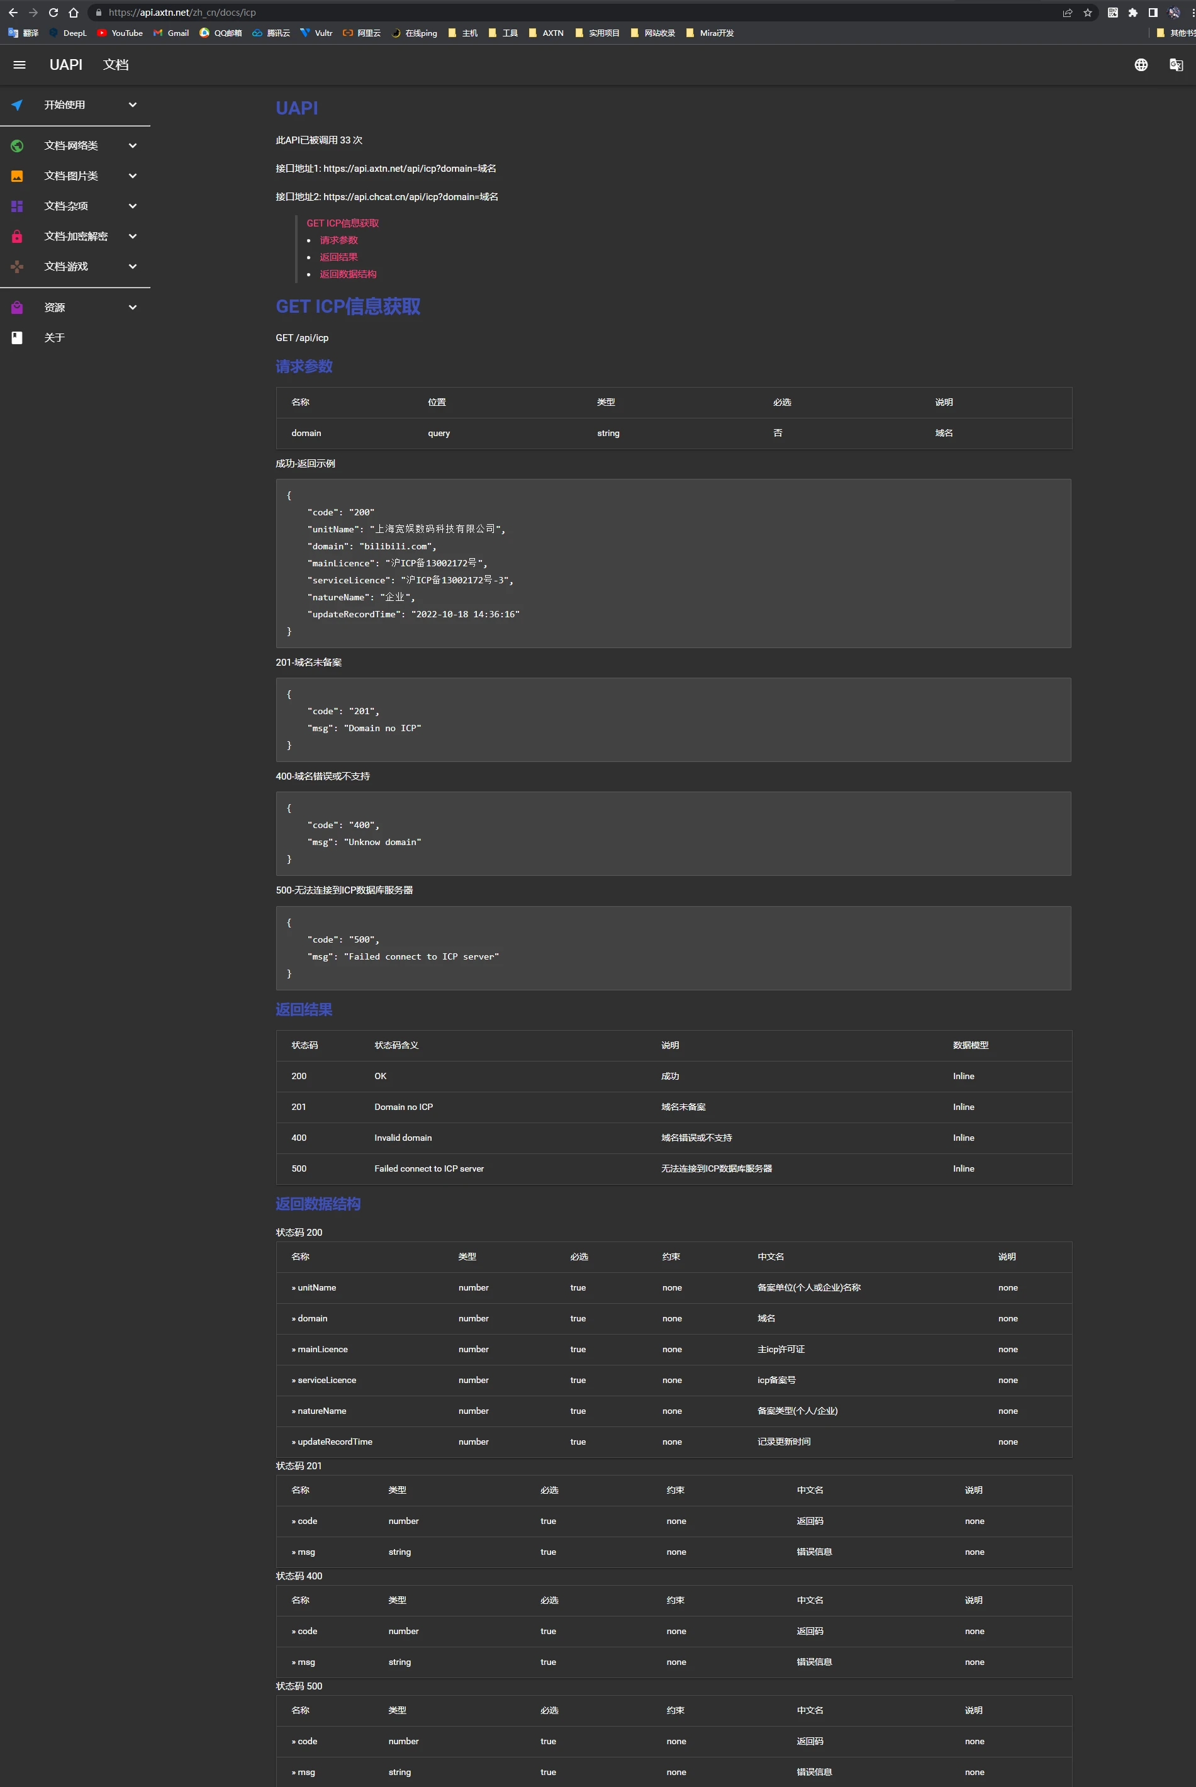Click the pink lock icon for 文档-加密解密
Viewport: 1196px width, 1787px height.
pos(17,237)
